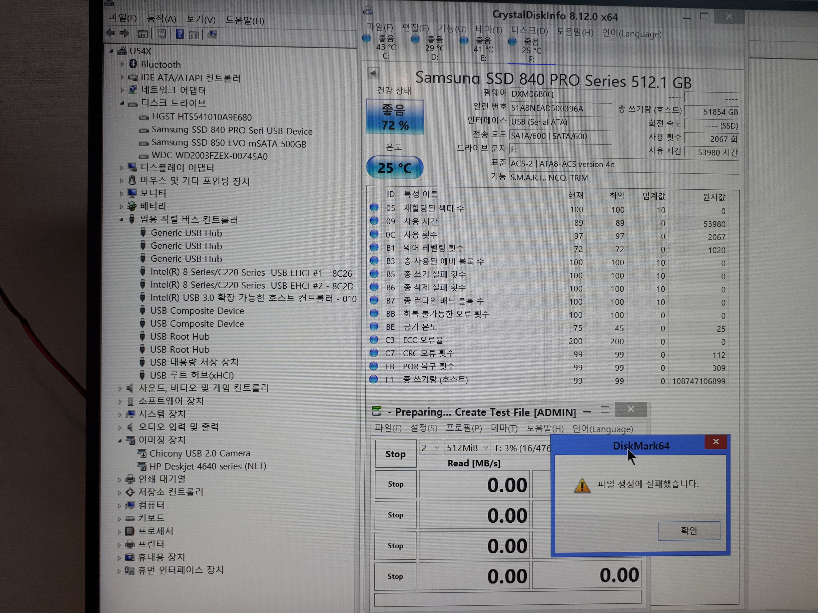Click the Bluetooth device category icon
Screen dimensions: 818x613
pyautogui.click(x=133, y=64)
